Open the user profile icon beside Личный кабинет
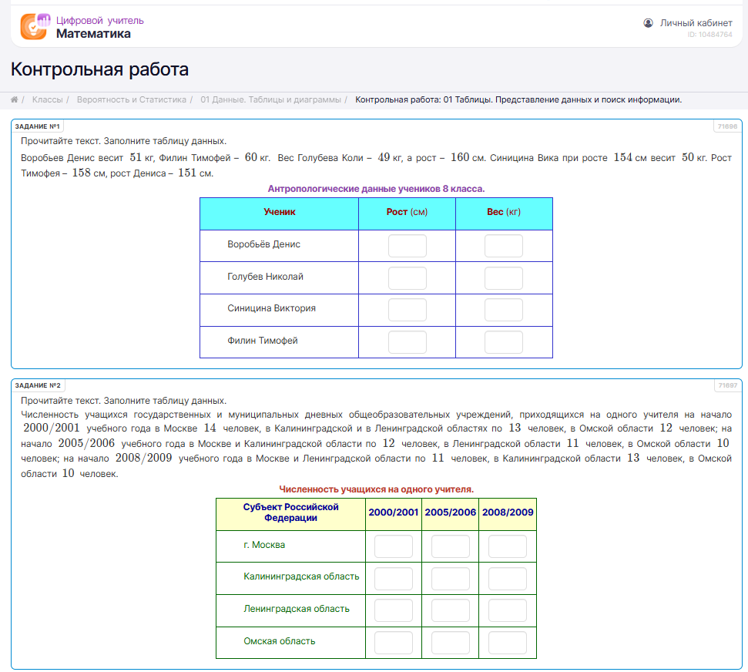Screen dimensions: 748x672 coord(648,23)
